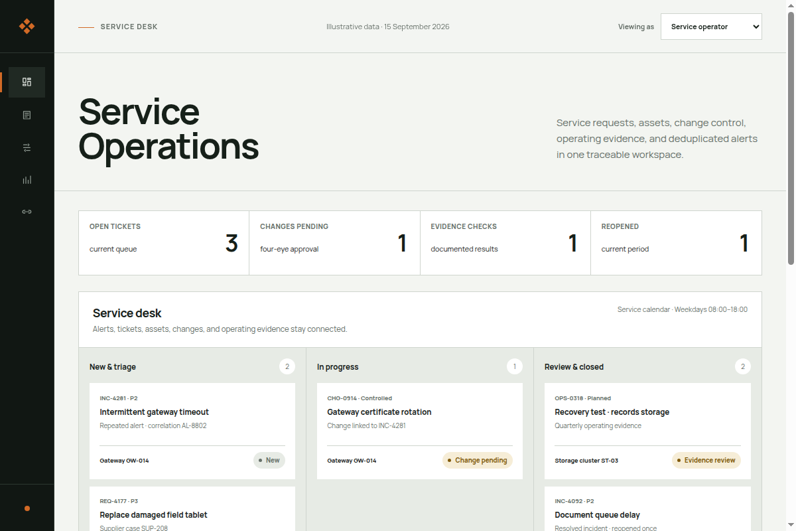Open the Viewing as role dropdown
The height and width of the screenshot is (531, 796).
(x=711, y=27)
